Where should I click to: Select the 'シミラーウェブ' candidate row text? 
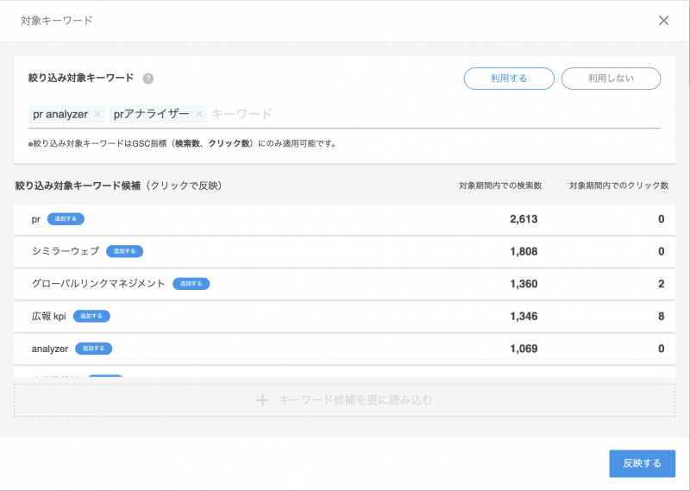coord(66,251)
